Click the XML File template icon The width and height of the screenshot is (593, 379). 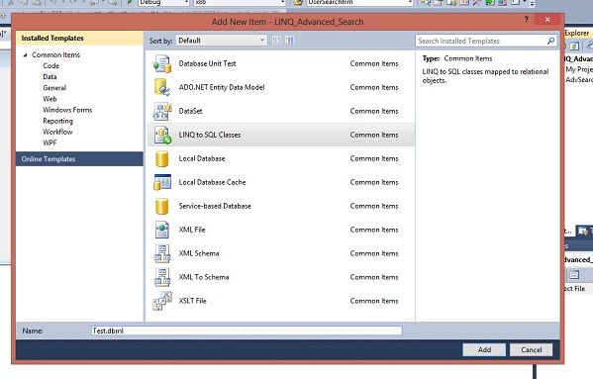[x=162, y=230]
